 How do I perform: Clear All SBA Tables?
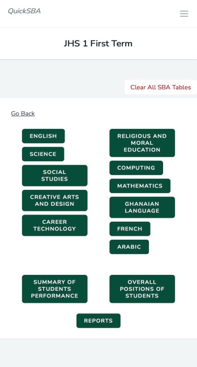tap(160, 87)
